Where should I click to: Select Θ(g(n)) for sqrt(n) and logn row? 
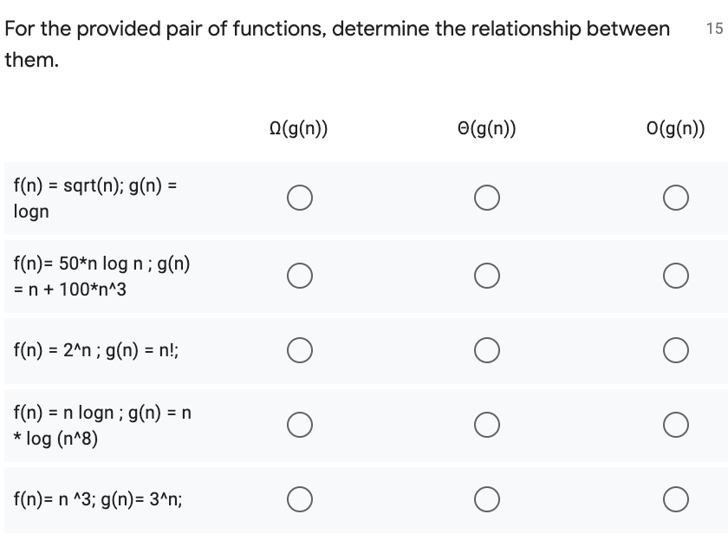pos(487,198)
